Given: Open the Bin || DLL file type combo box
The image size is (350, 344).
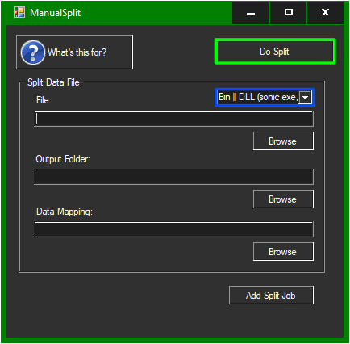Looking at the screenshot, I should click(265, 97).
